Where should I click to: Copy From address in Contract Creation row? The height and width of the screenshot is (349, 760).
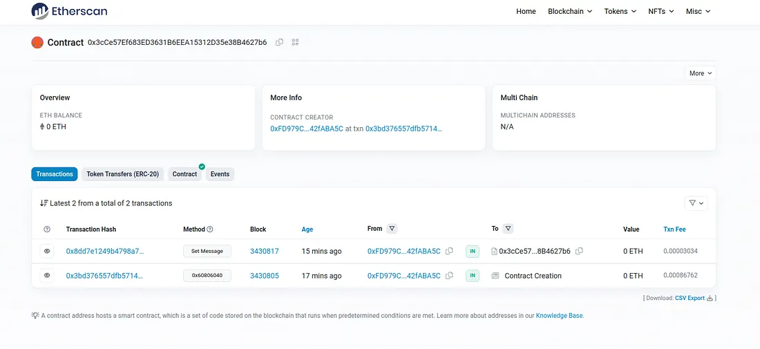tap(449, 276)
